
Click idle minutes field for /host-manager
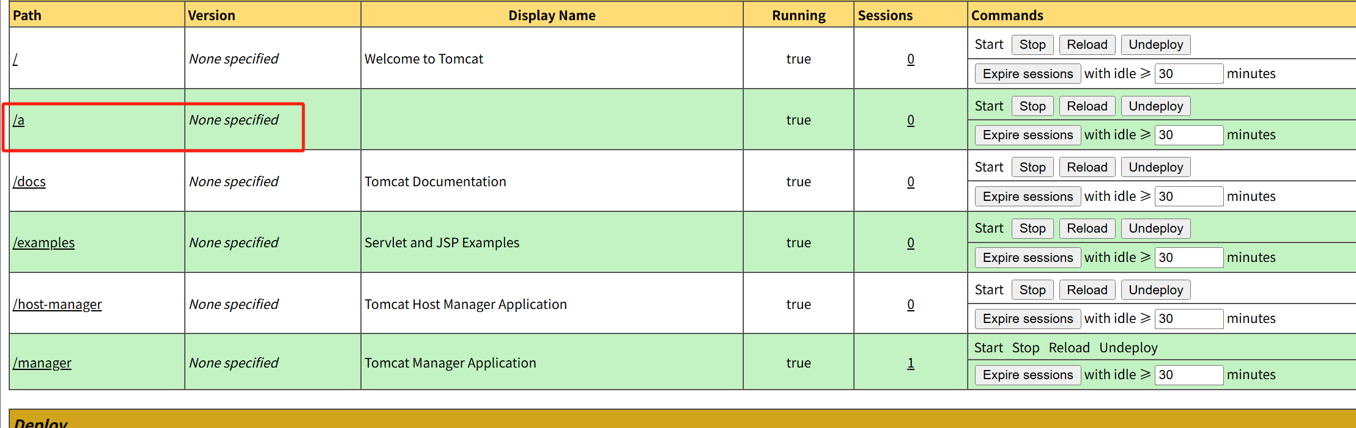1189,319
